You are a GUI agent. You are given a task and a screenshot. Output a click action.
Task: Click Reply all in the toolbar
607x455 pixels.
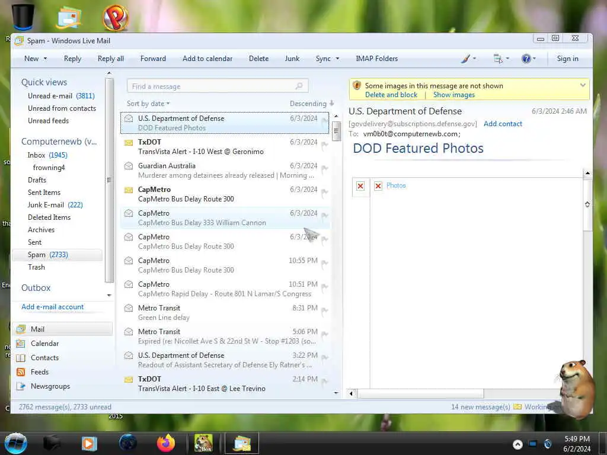111,59
